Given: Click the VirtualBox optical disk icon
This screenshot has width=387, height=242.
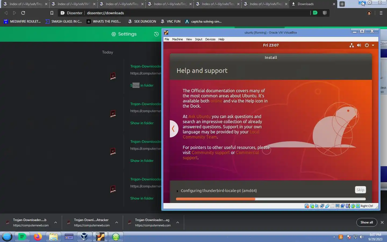Looking at the screenshot, I should [312, 206].
